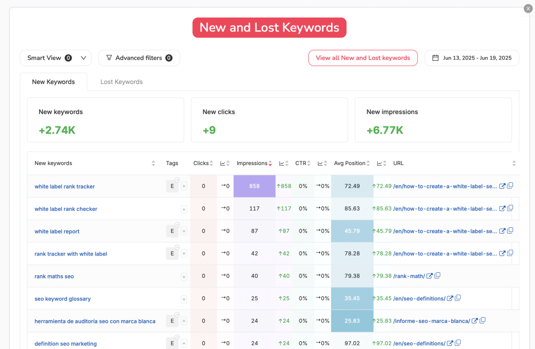The width and height of the screenshot is (535, 349).
Task: Select the New Keywords tab
Action: [x=53, y=82]
